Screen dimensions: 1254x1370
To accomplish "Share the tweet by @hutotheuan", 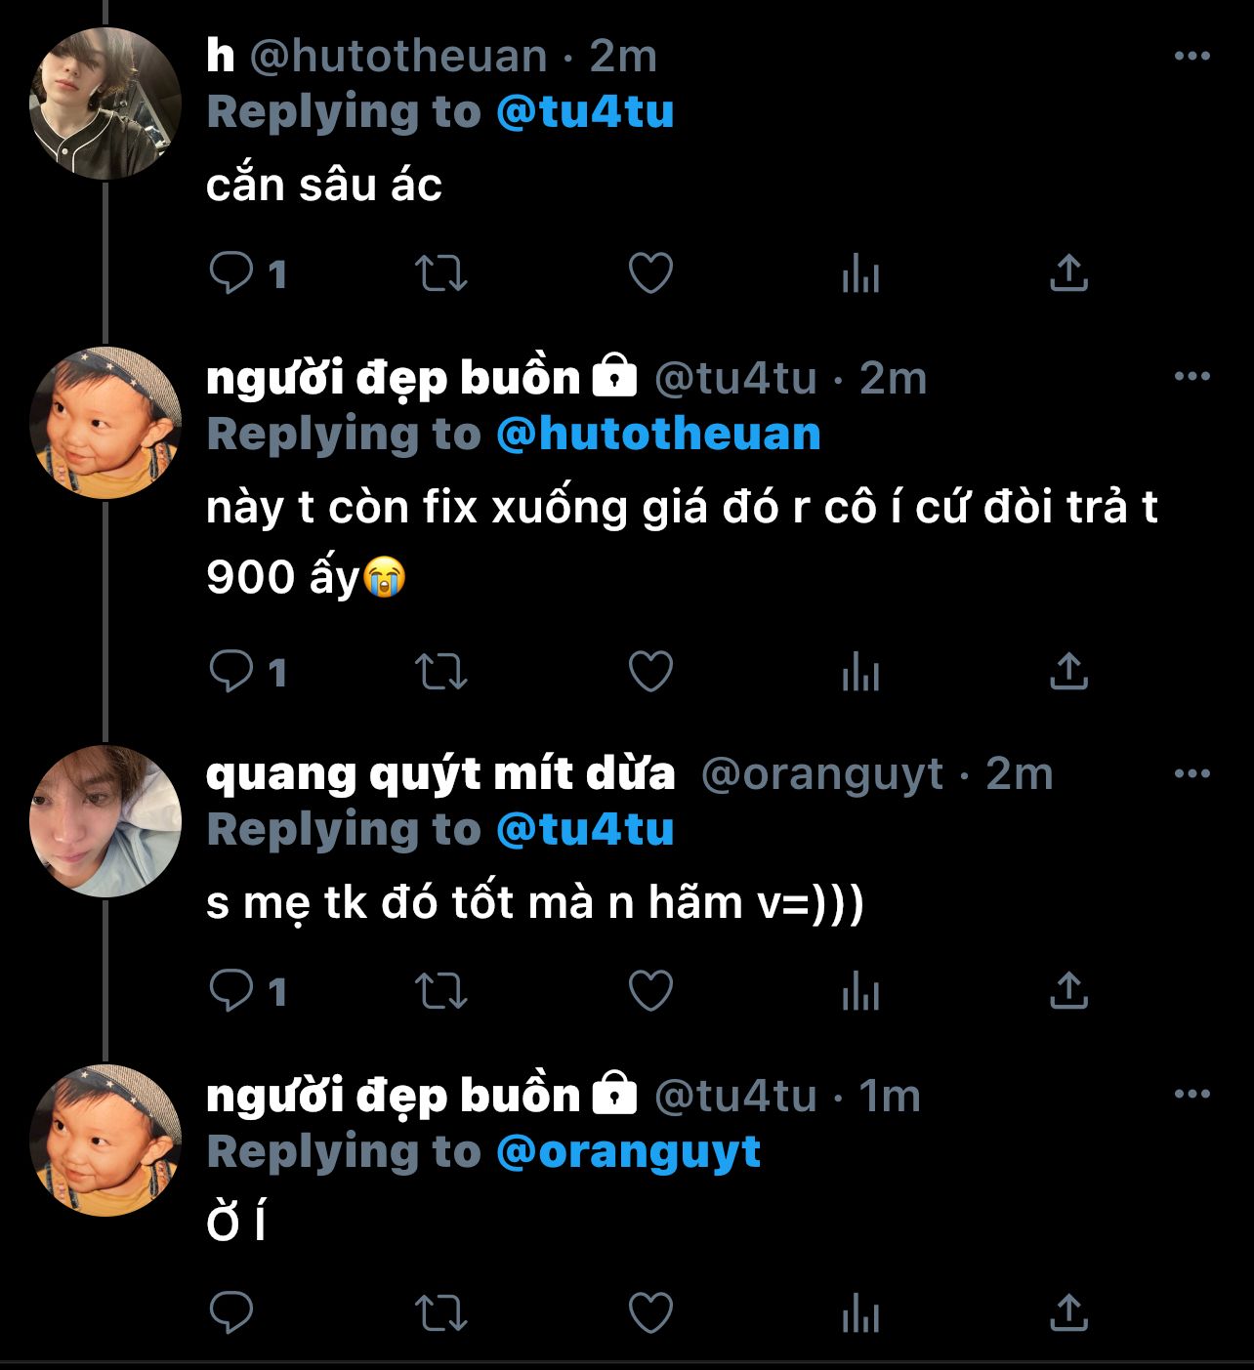I will (1068, 273).
